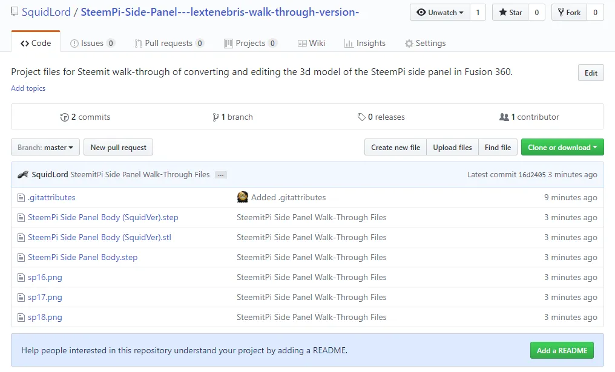Click the people icon next to 1 contributor

(x=504, y=117)
